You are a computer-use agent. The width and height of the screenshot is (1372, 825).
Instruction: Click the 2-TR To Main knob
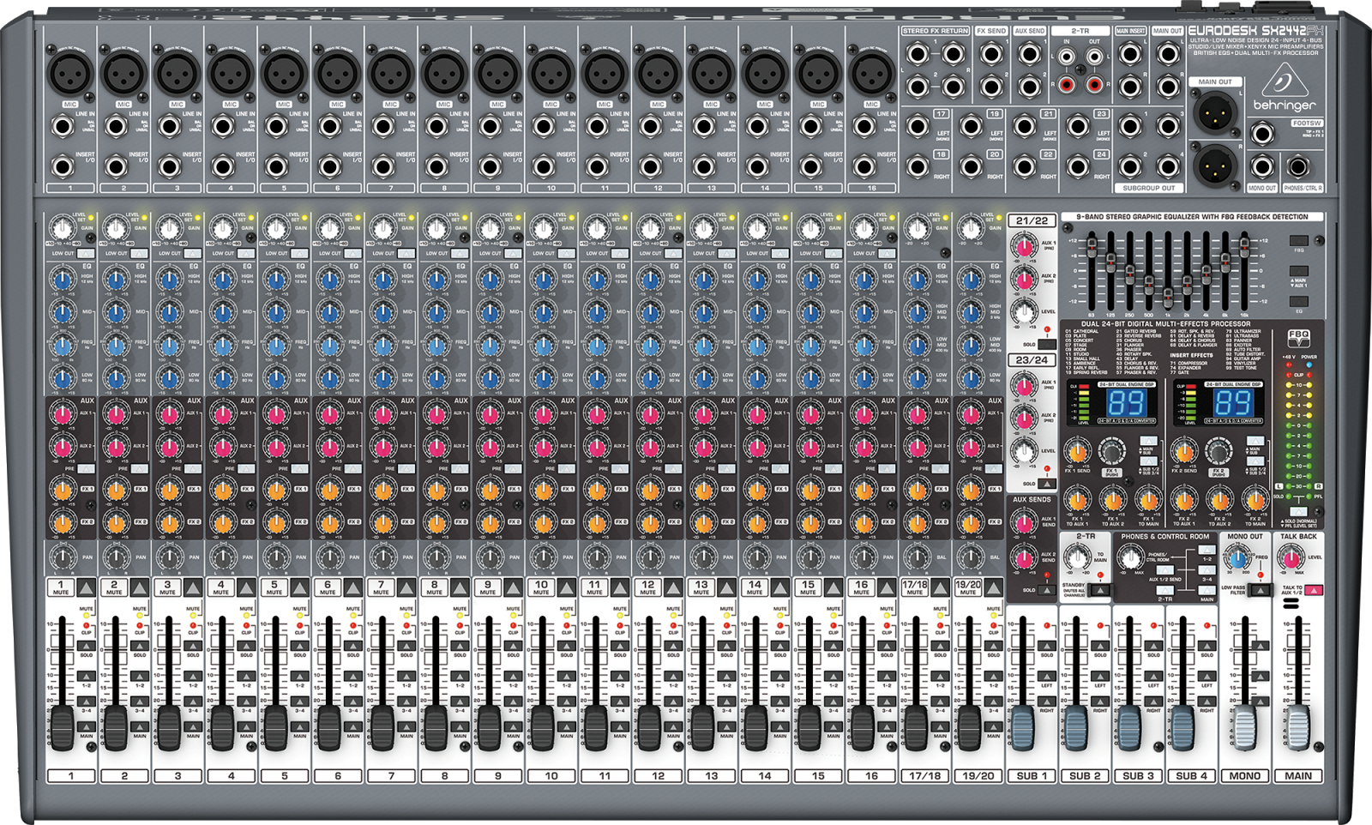click(x=1078, y=559)
